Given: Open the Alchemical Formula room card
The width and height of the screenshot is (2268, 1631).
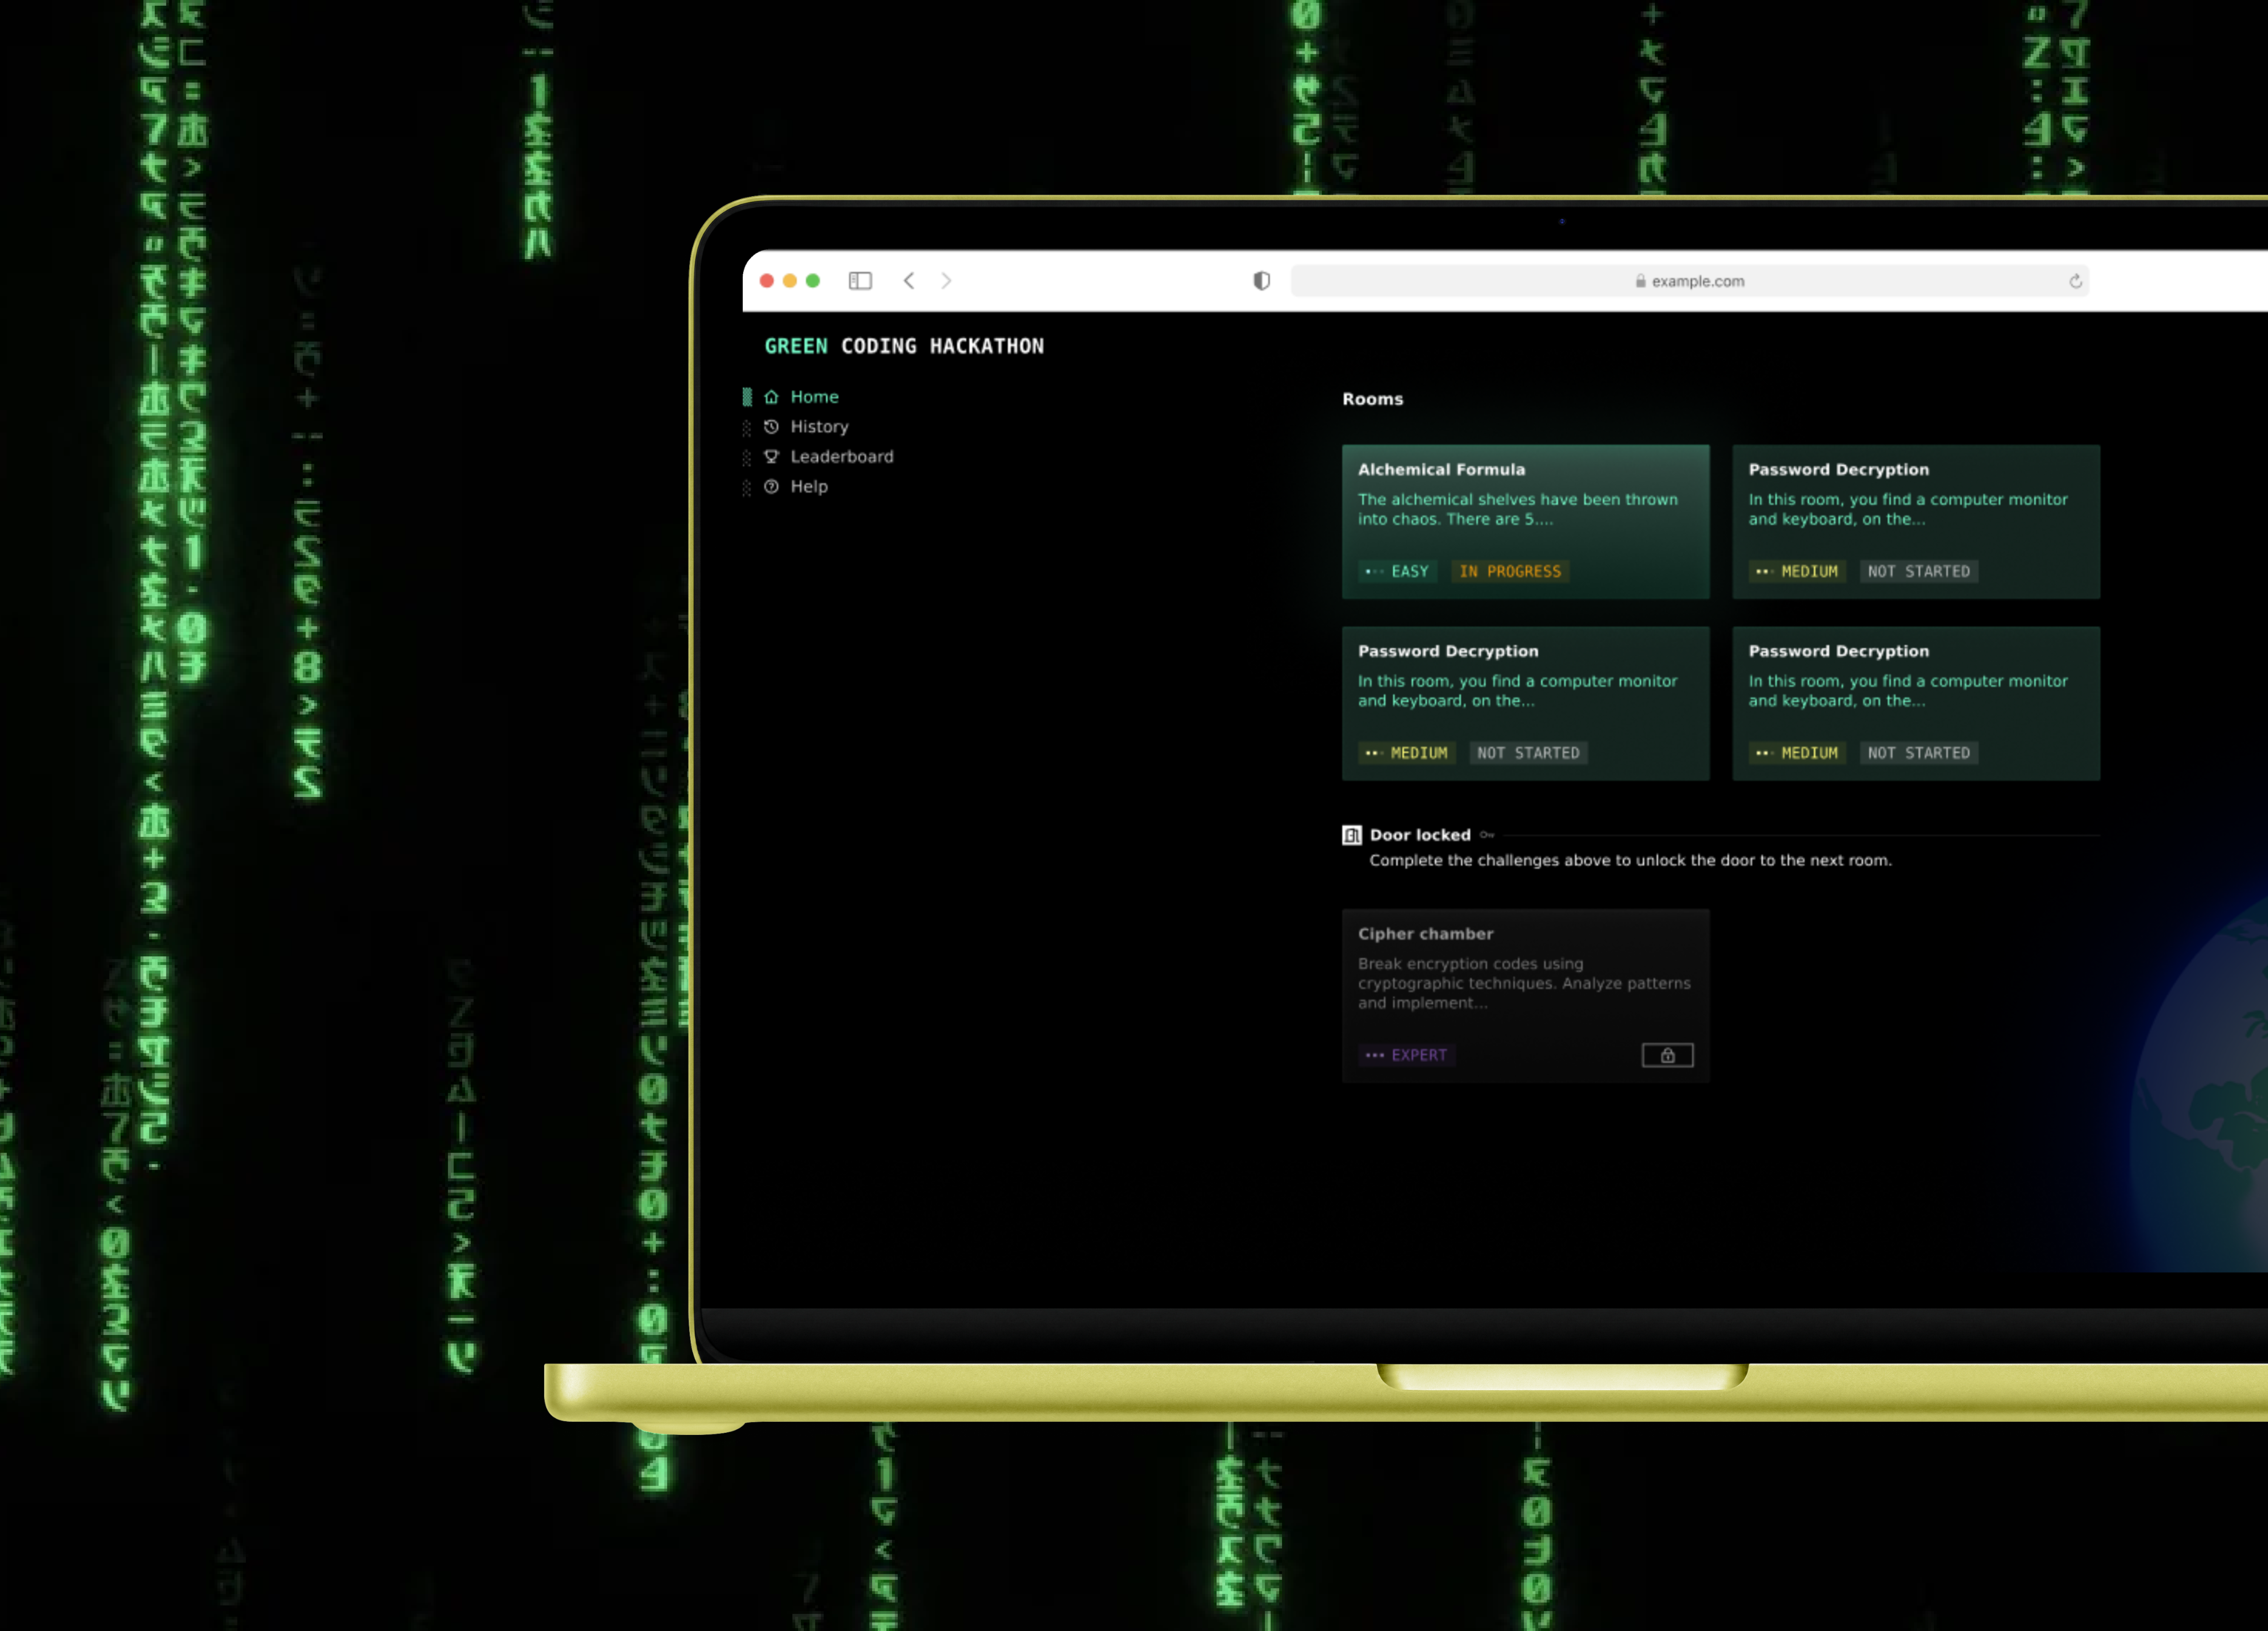Looking at the screenshot, I should tap(1526, 522).
